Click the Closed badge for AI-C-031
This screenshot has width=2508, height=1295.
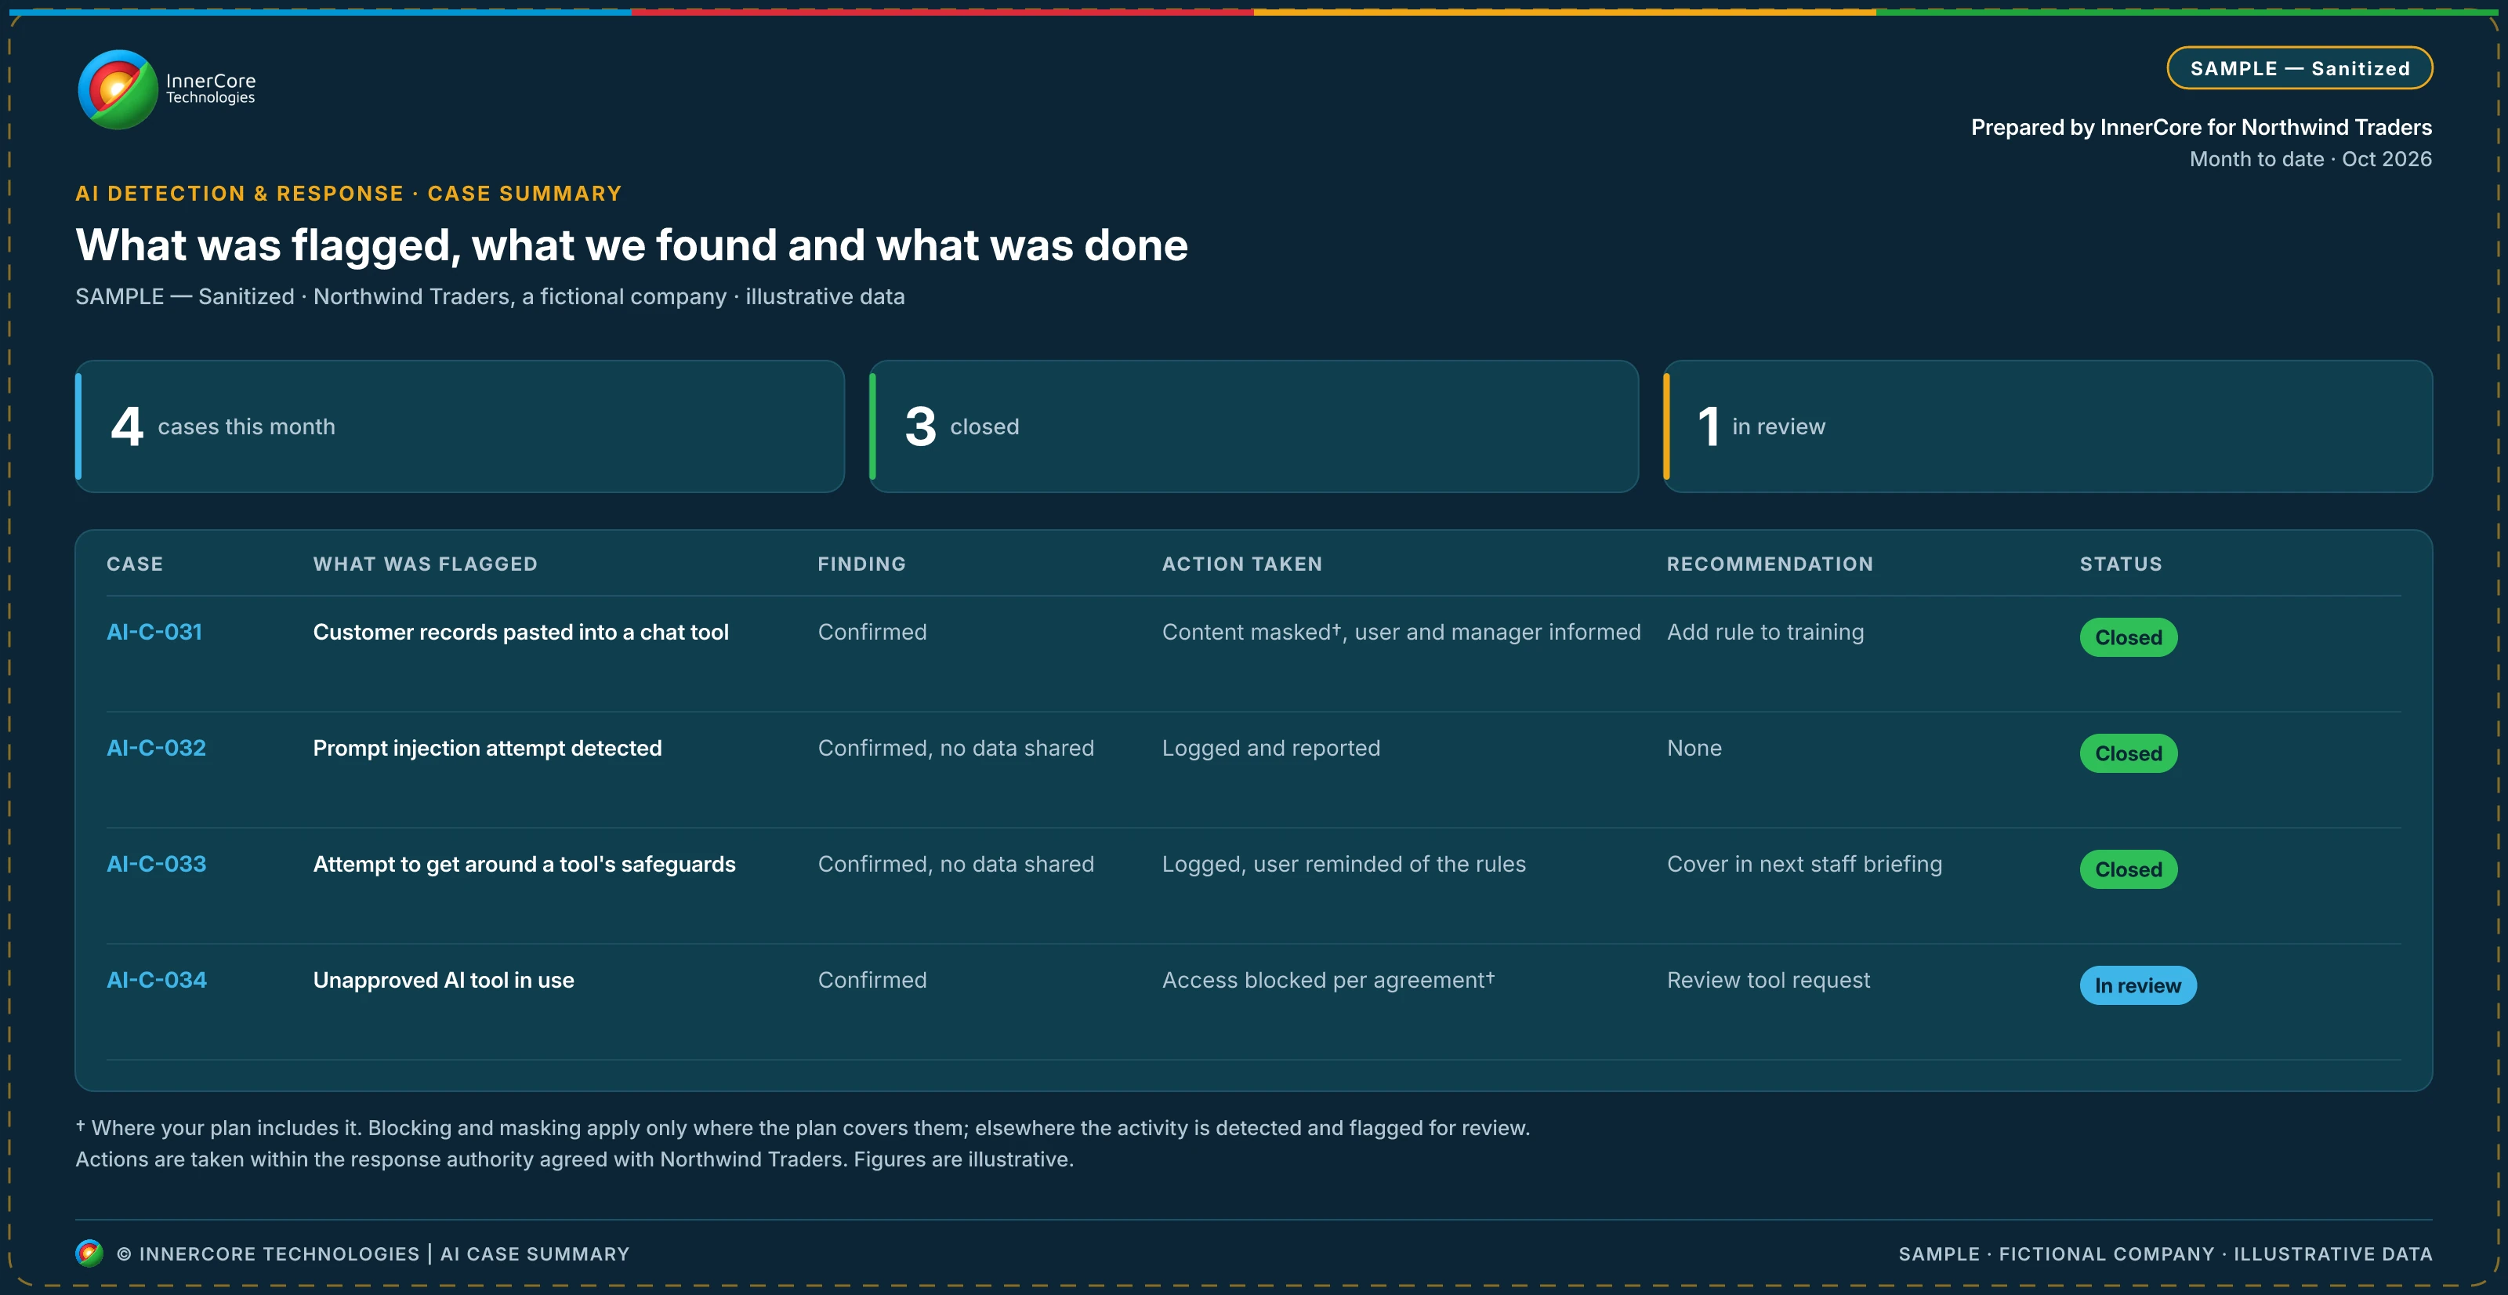2129,638
